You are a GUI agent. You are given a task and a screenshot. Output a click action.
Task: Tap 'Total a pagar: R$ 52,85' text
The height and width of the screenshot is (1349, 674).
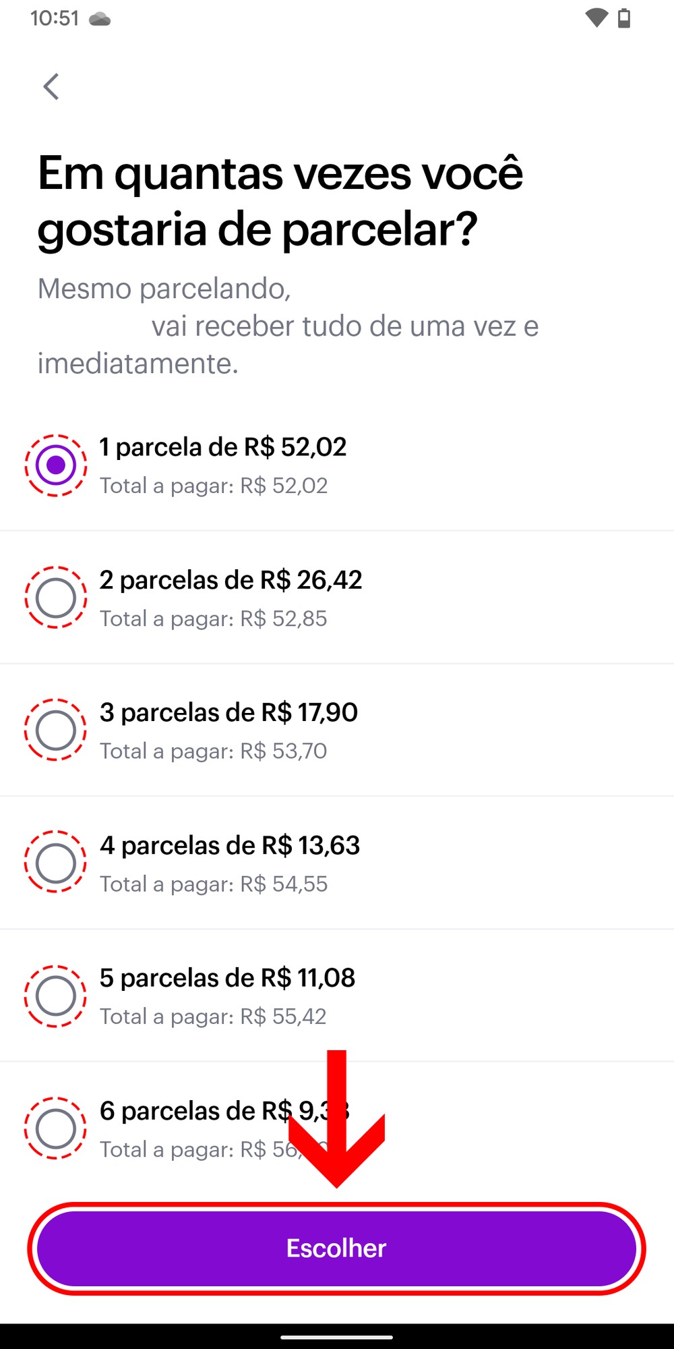click(x=214, y=619)
